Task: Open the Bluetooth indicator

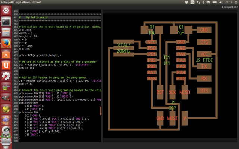Action: coord(203,2)
